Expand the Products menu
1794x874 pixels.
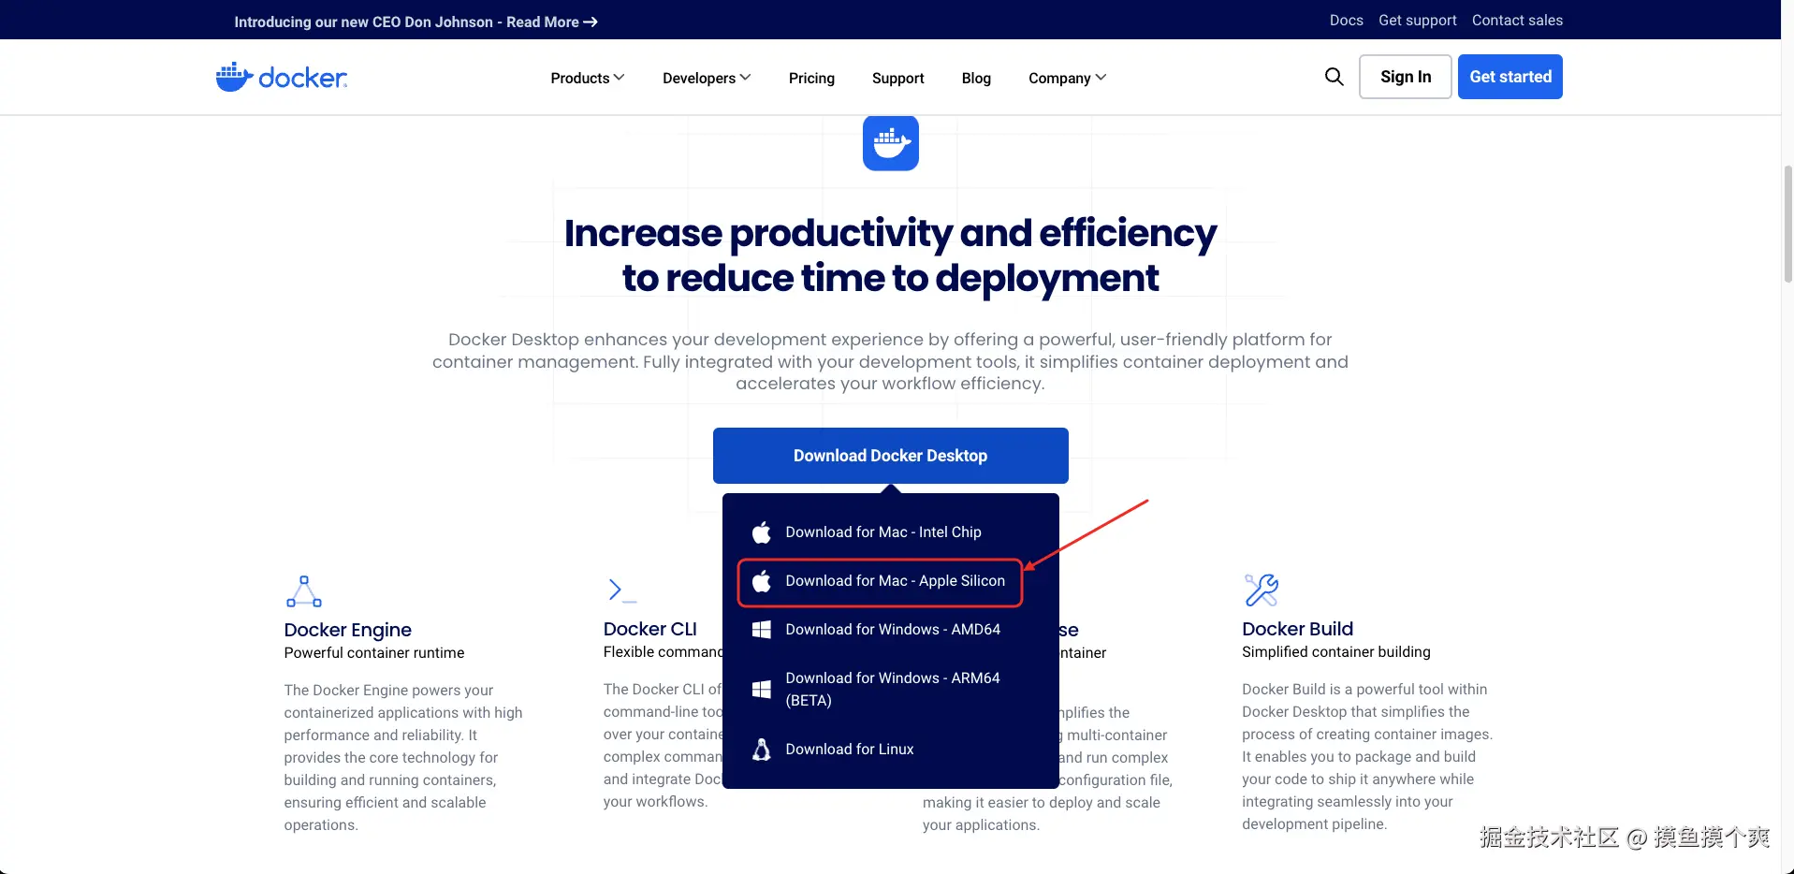pos(588,78)
